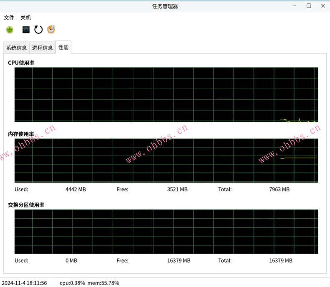Click memory total value 7963 MB

tap(279, 190)
